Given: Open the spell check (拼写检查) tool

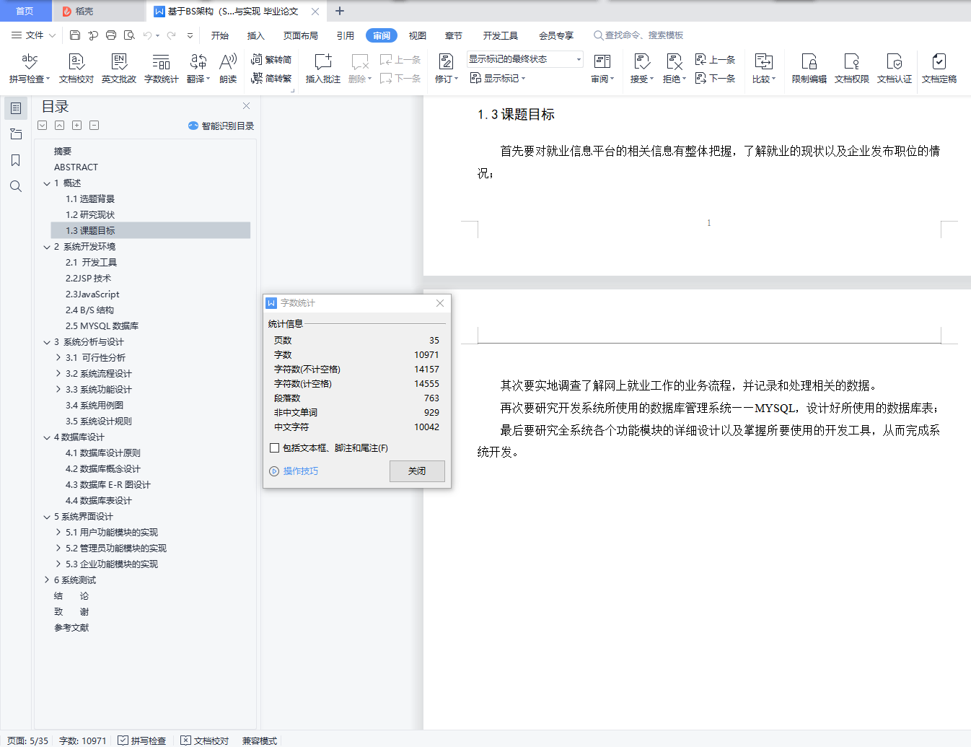Looking at the screenshot, I should coord(30,68).
